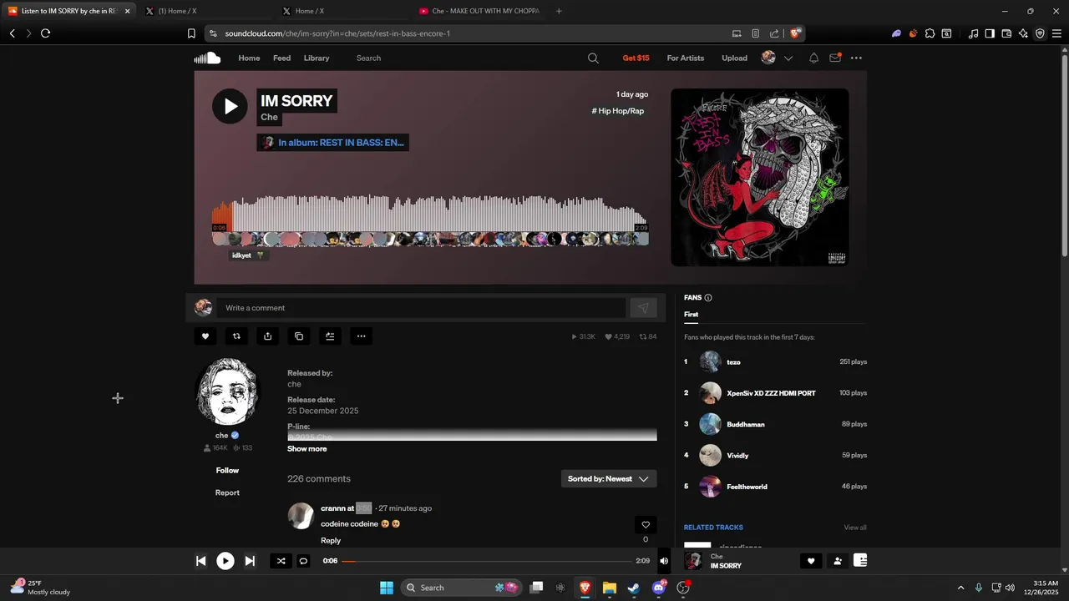The width and height of the screenshot is (1069, 601).
Task: Repost the track with the repost icon
Action: [x=236, y=336]
